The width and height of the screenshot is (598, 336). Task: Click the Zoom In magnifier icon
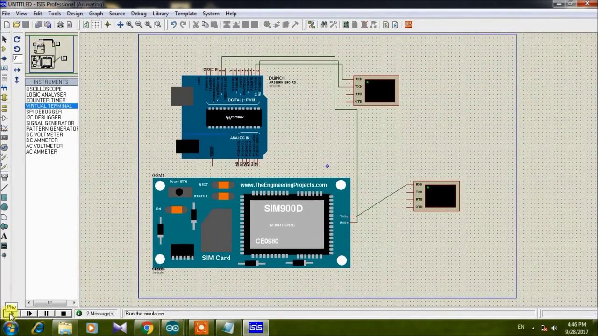point(129,25)
